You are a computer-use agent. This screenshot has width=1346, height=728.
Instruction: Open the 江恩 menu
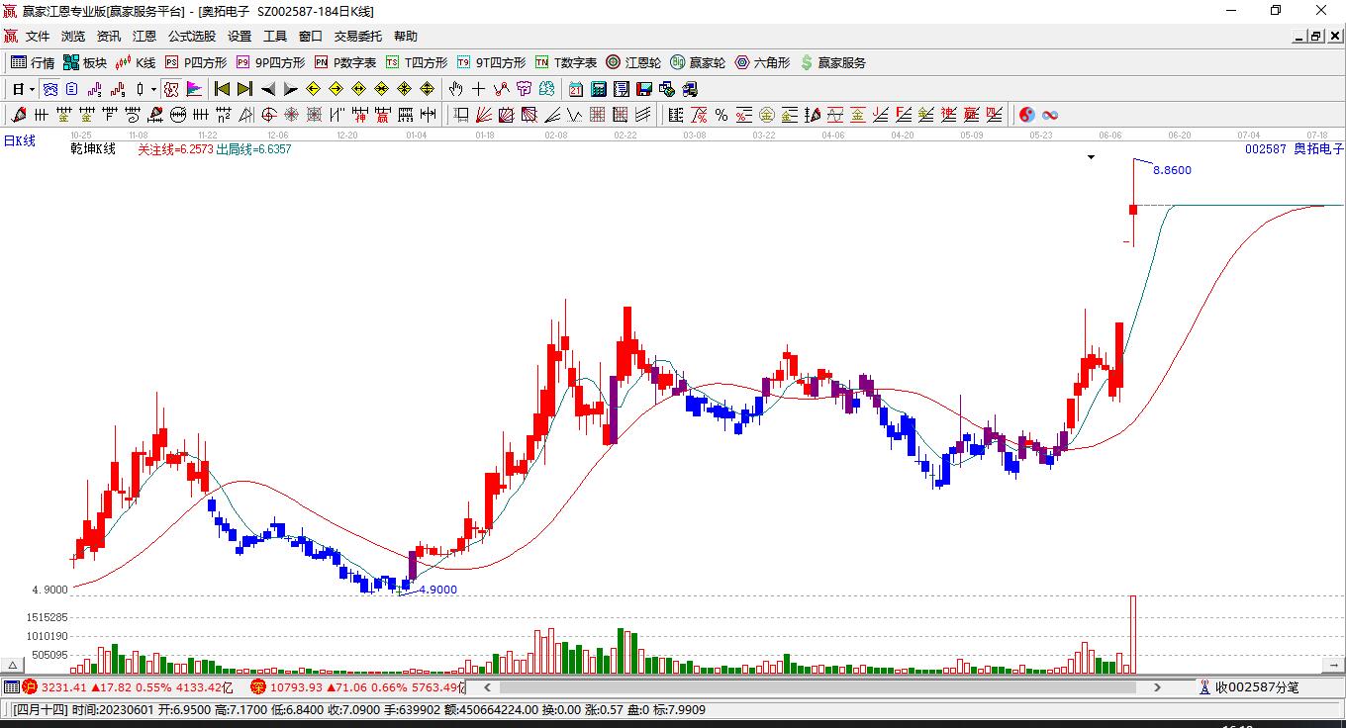pos(144,37)
